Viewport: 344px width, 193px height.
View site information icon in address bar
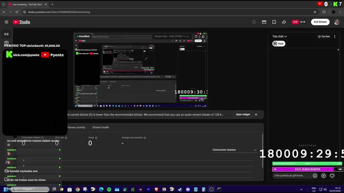point(24,12)
